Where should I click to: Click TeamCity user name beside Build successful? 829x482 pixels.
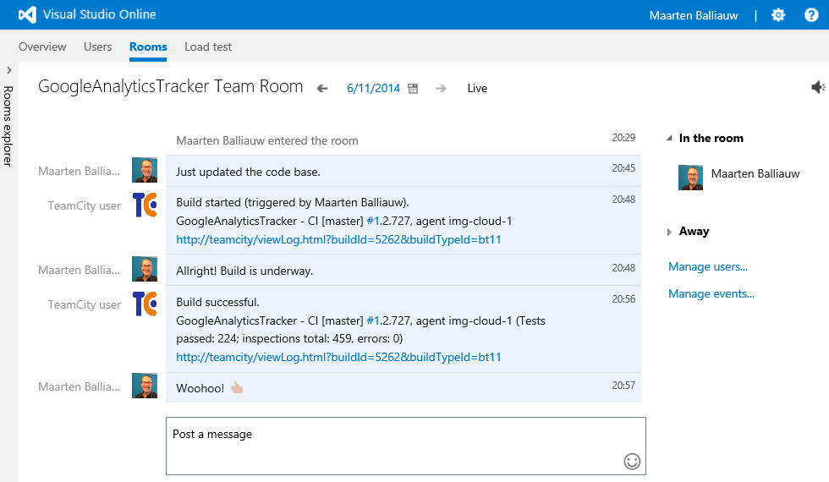pos(84,304)
